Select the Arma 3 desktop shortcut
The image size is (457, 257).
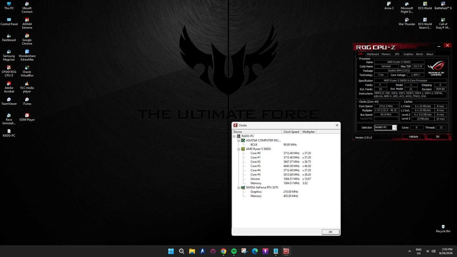(x=389, y=5)
